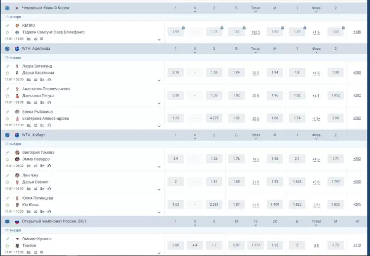Show +208 more markets for Лин Чжу – Сэвилл
370x256 pixels.
click(357, 182)
